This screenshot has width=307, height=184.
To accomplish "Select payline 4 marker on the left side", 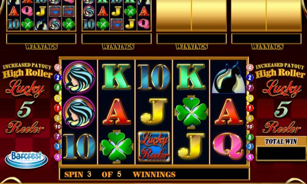I will click(x=58, y=67).
